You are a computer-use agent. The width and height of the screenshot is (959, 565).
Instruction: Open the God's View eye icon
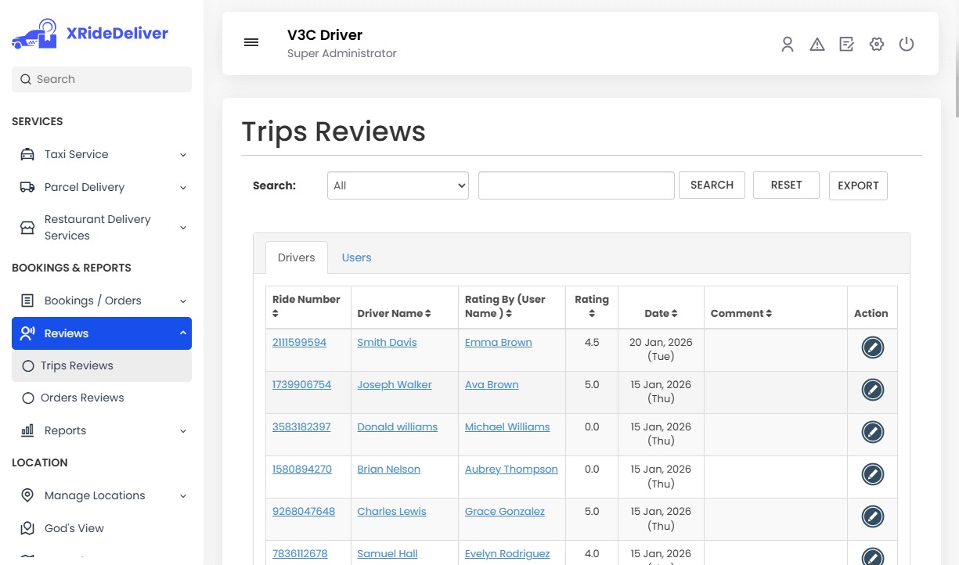tap(26, 528)
